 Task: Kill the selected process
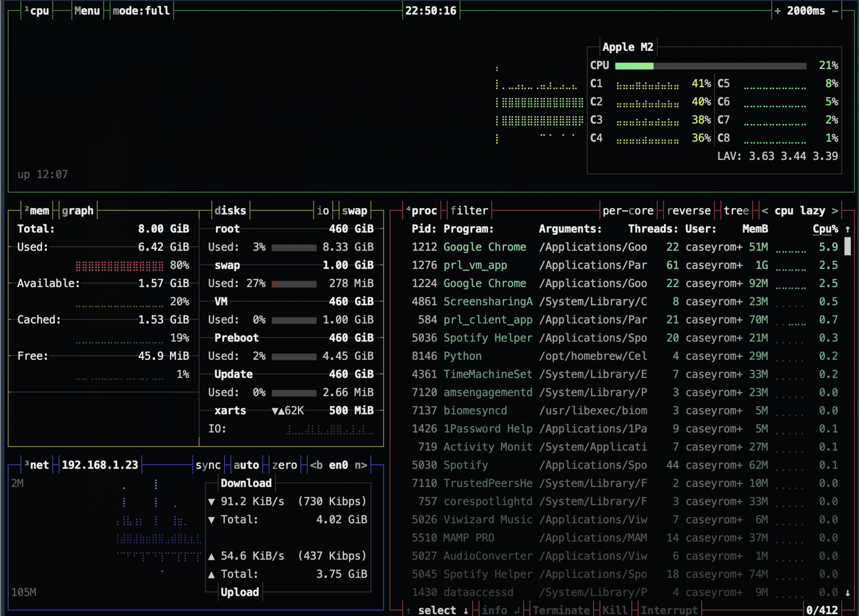[x=615, y=610]
